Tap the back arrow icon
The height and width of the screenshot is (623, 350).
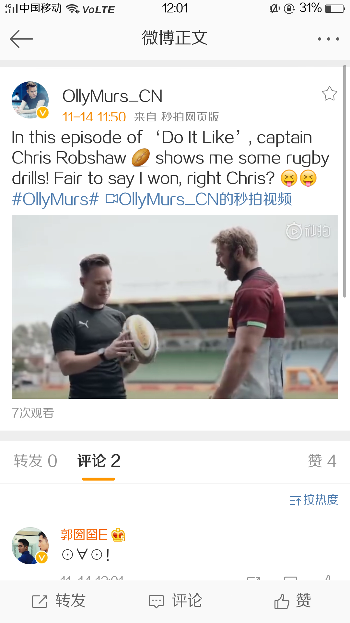click(21, 39)
